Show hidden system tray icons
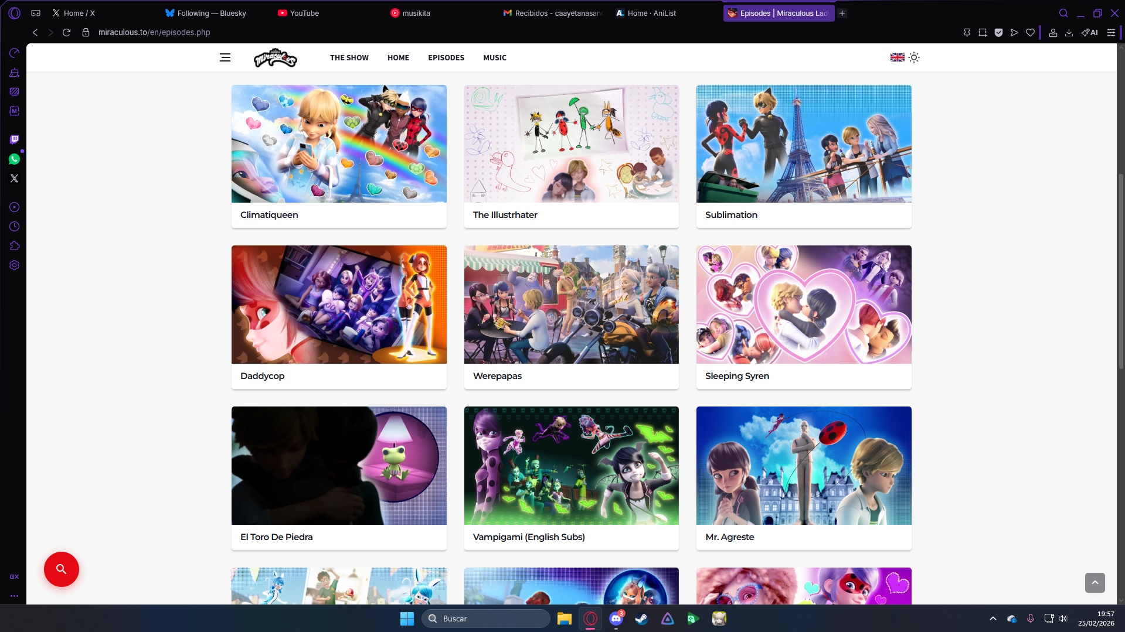 point(993,619)
